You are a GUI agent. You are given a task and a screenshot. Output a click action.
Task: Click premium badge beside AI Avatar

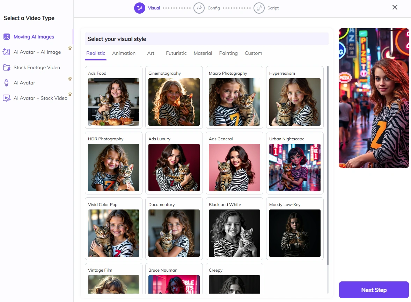click(70, 79)
